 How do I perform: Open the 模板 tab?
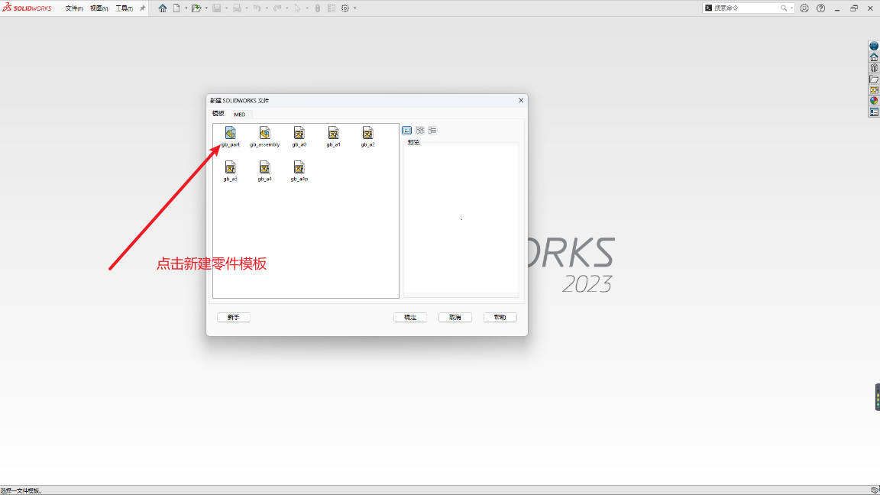point(218,113)
